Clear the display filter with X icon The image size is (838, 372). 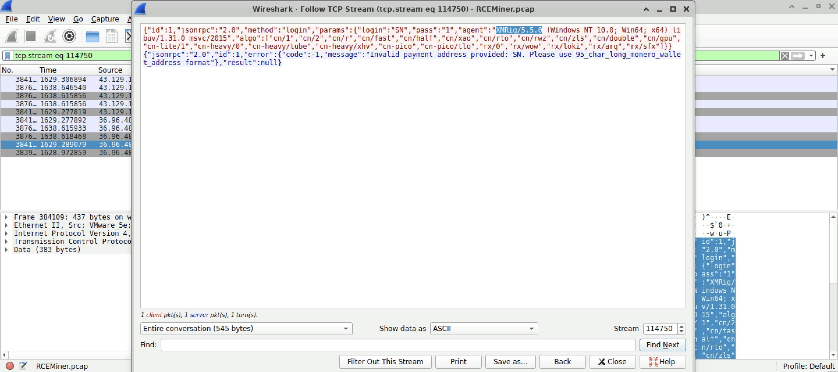785,55
